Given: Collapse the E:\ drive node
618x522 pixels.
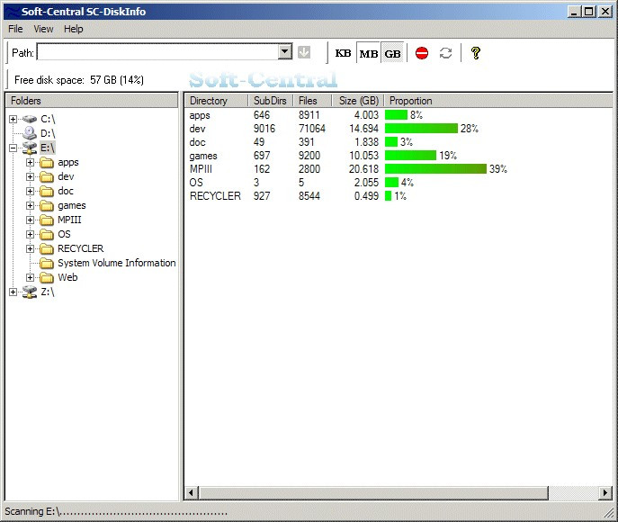Looking at the screenshot, I should point(13,148).
